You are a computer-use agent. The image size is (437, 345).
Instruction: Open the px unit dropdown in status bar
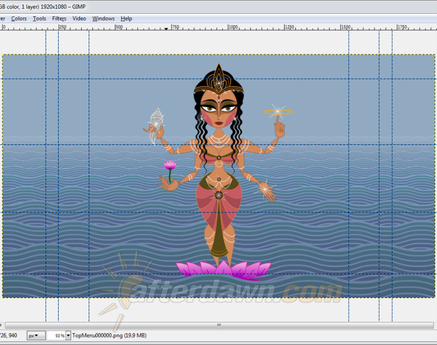coord(36,336)
